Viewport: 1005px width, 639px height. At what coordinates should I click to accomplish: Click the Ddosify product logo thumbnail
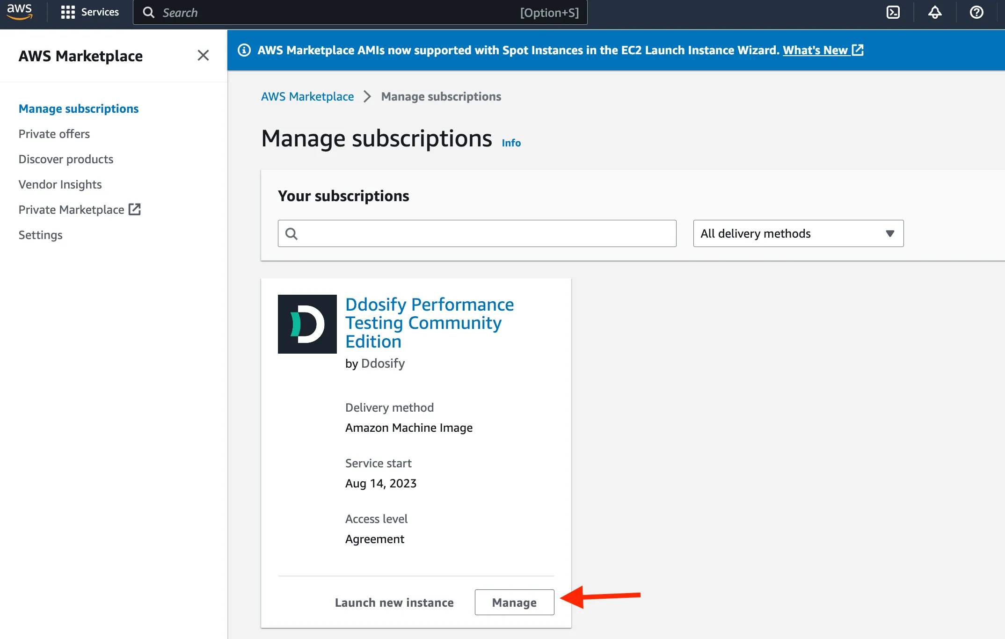coord(307,324)
